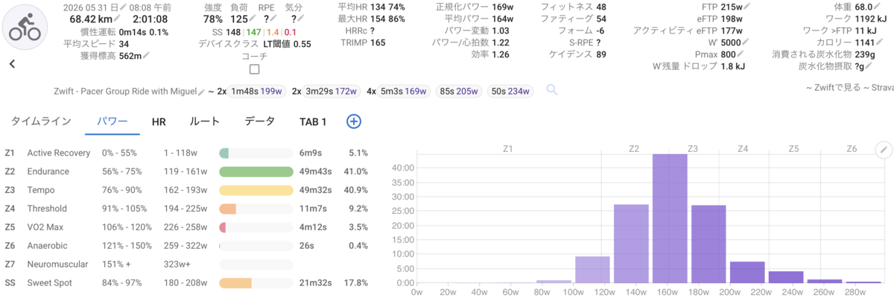Add a new tab with plus button
The image size is (894, 301).
tap(354, 121)
